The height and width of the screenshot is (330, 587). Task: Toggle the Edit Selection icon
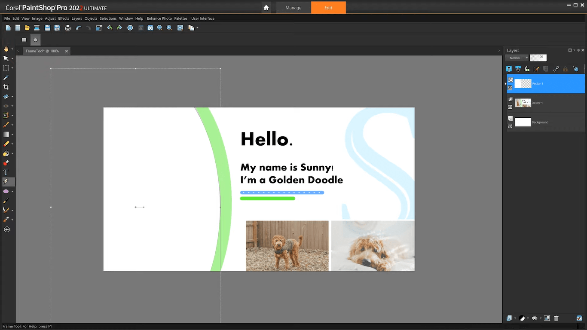pyautogui.click(x=537, y=69)
